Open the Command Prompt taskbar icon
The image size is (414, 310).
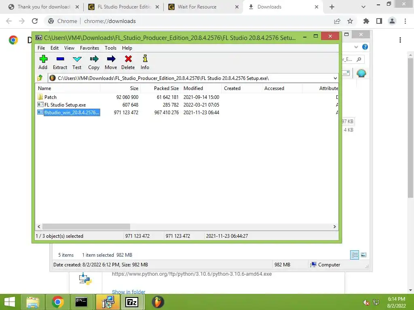point(81,302)
